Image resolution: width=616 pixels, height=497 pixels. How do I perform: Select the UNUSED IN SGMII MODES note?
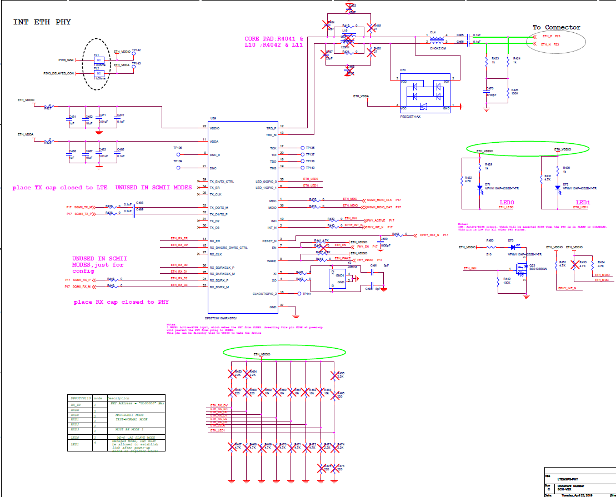(x=154, y=187)
